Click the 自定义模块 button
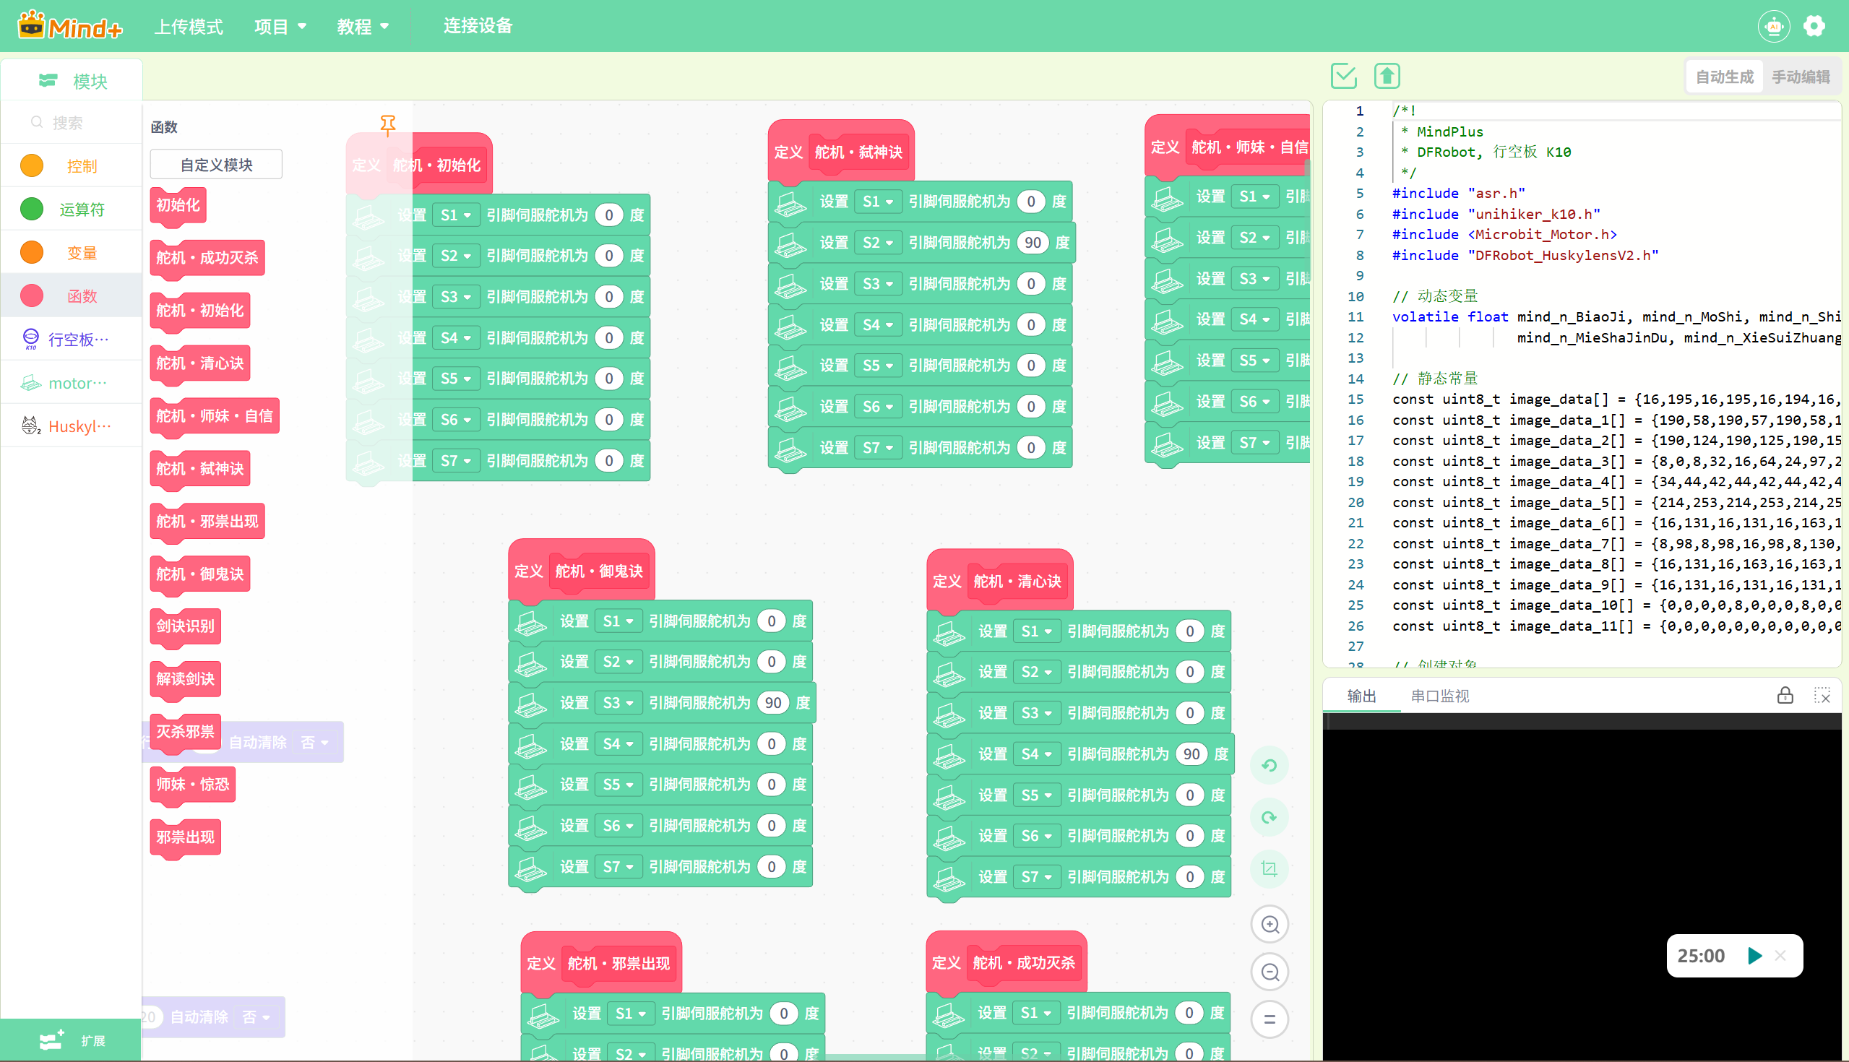Viewport: 1849px width, 1062px height. pyautogui.click(x=216, y=165)
